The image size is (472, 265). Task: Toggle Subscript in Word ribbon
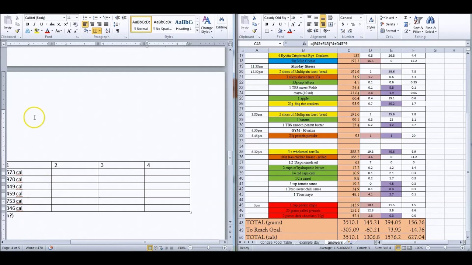(x=59, y=24)
